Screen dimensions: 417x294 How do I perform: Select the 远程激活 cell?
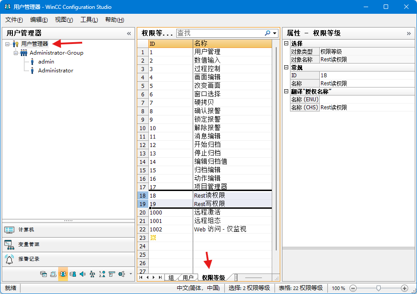click(x=232, y=213)
